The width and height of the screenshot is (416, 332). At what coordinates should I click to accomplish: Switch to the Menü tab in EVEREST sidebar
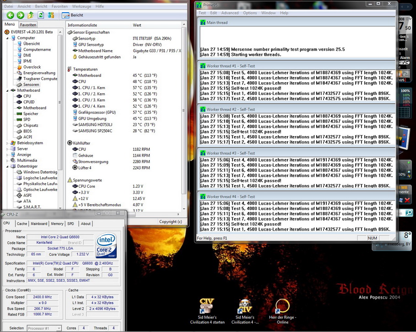pos(10,24)
